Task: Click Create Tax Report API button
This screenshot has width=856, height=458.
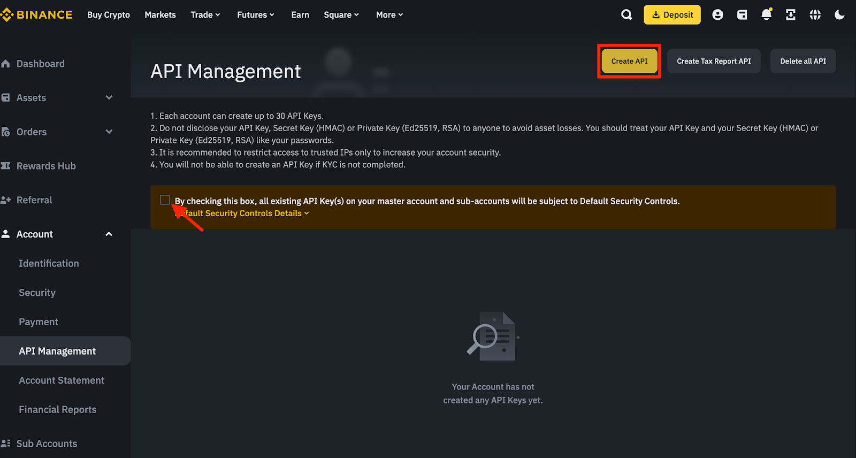Action: tap(714, 61)
